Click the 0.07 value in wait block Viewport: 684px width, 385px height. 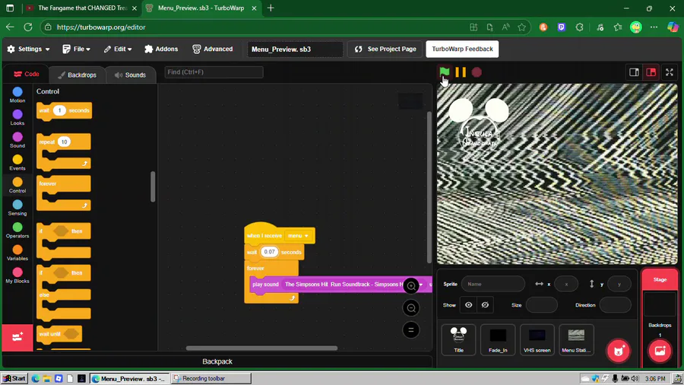point(269,252)
